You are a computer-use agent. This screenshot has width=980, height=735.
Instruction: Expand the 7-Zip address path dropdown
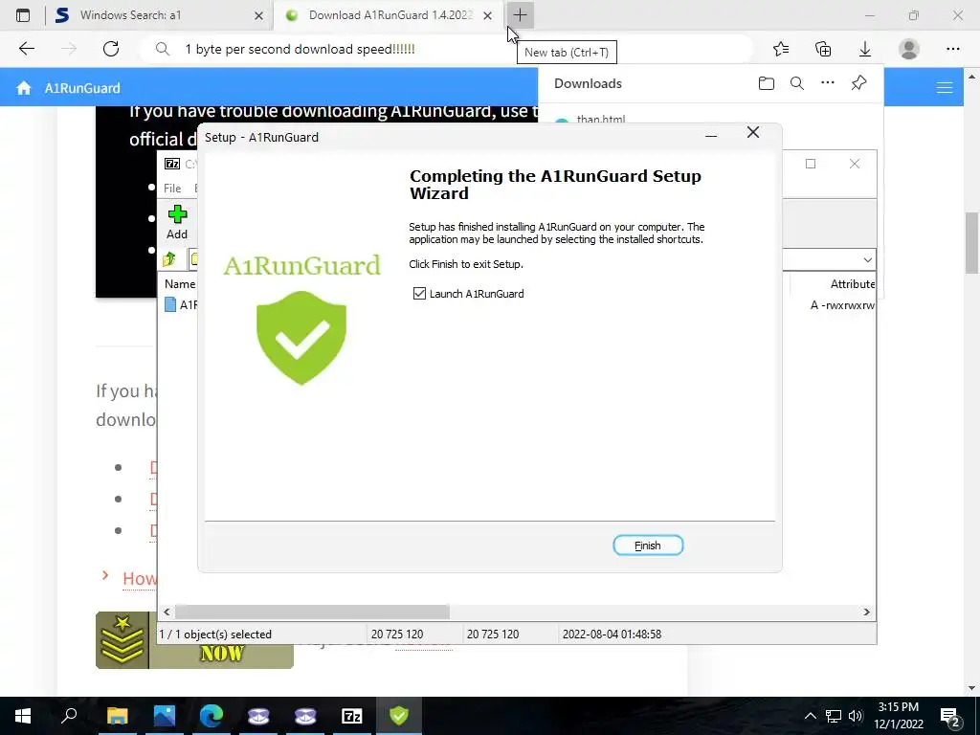(867, 259)
